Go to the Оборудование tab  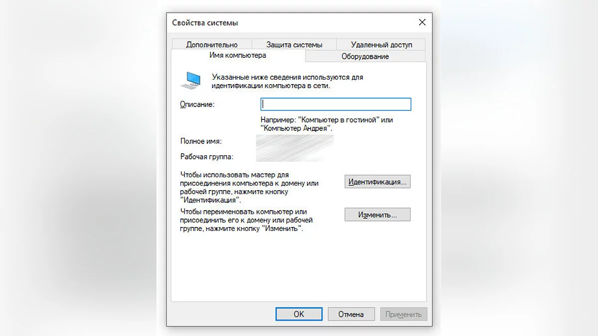365,56
